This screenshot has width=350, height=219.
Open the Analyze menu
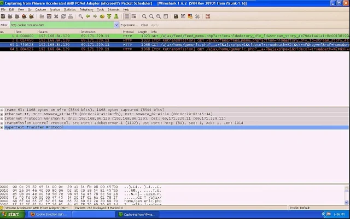tap(55, 10)
